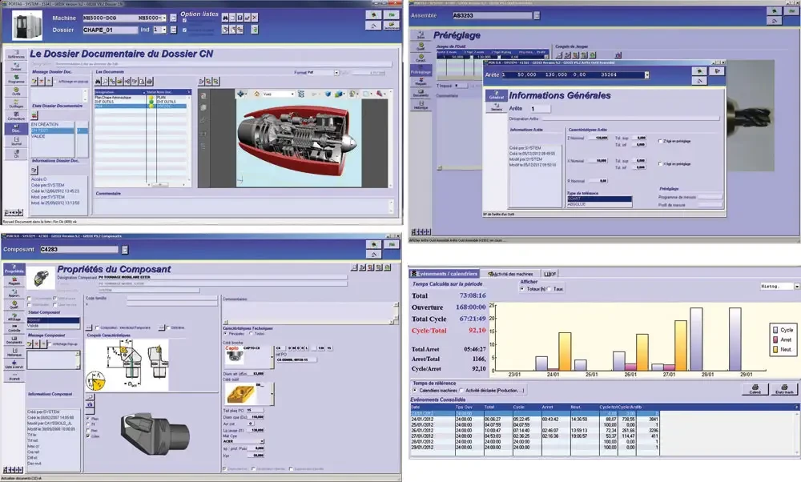Switch to Activité des machines tab
This screenshot has width=801, height=482.
510,274
